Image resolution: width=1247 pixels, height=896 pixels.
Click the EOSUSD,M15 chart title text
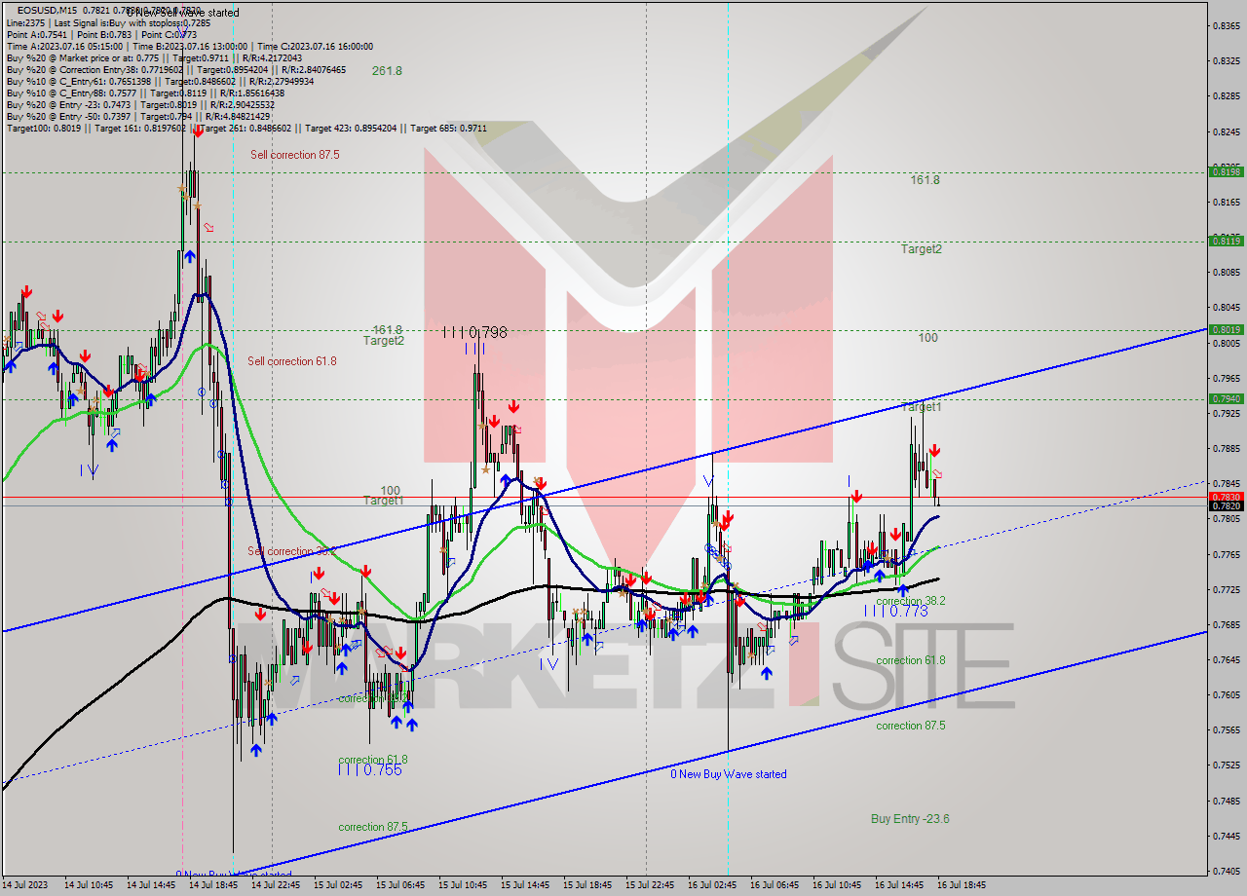[x=47, y=11]
